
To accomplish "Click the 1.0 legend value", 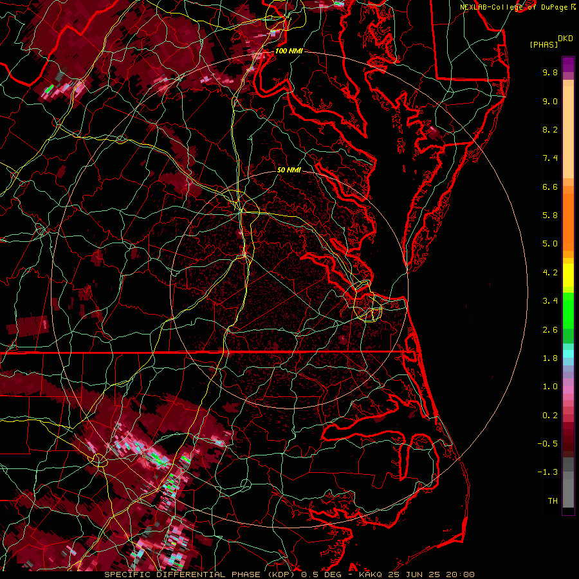I will (x=550, y=387).
